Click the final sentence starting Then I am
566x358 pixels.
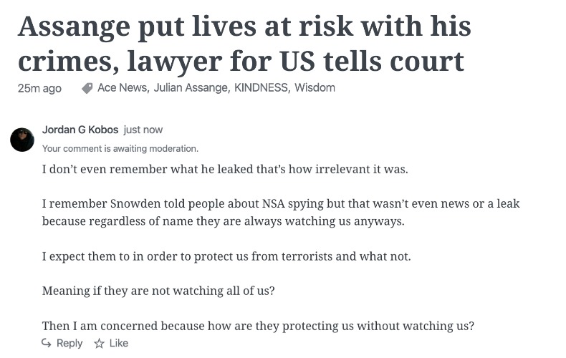point(258,326)
